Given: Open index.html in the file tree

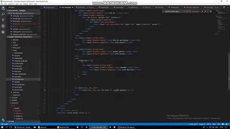Looking at the screenshot, I should coord(16,95).
